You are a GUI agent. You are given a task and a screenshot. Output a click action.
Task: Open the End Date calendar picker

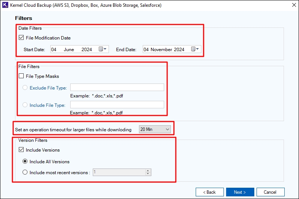[195, 49]
